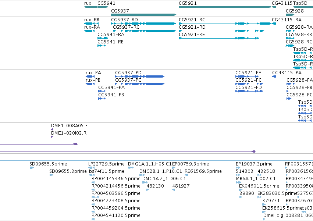Select the CG5937 gene bar
313x221 pixels.
(x=144, y=15)
